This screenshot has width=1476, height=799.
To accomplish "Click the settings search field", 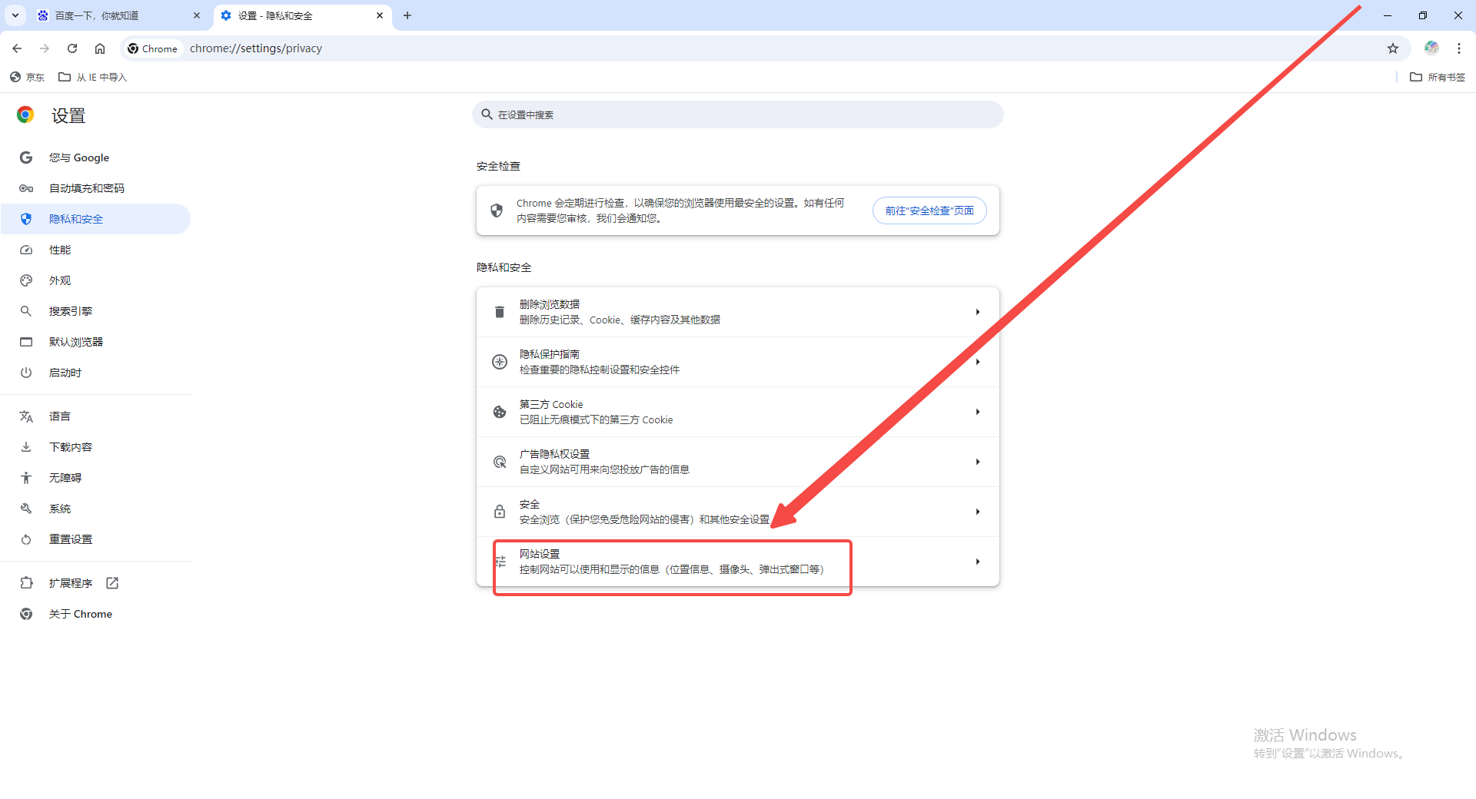I will pyautogui.click(x=738, y=114).
